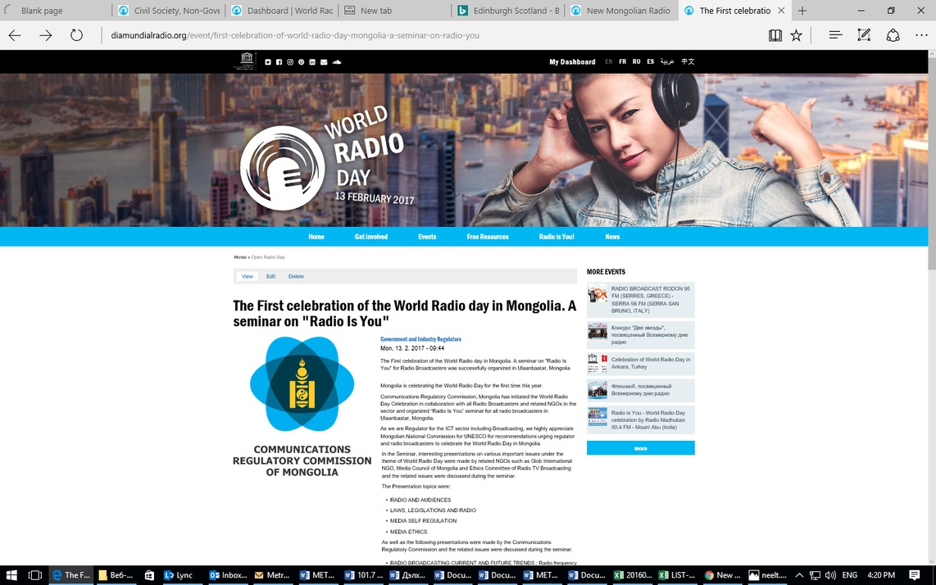The height and width of the screenshot is (585, 936).
Task: Open the News menu item
Action: click(x=612, y=237)
